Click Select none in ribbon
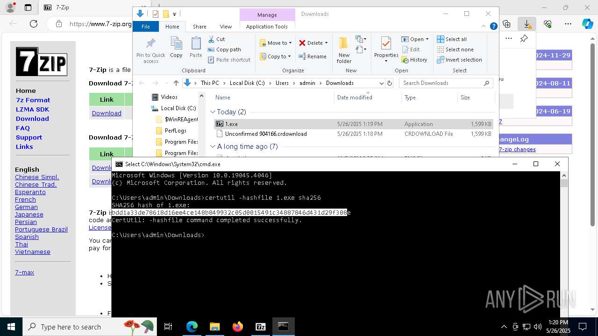Viewport: 598px width, 336px height. (455, 49)
